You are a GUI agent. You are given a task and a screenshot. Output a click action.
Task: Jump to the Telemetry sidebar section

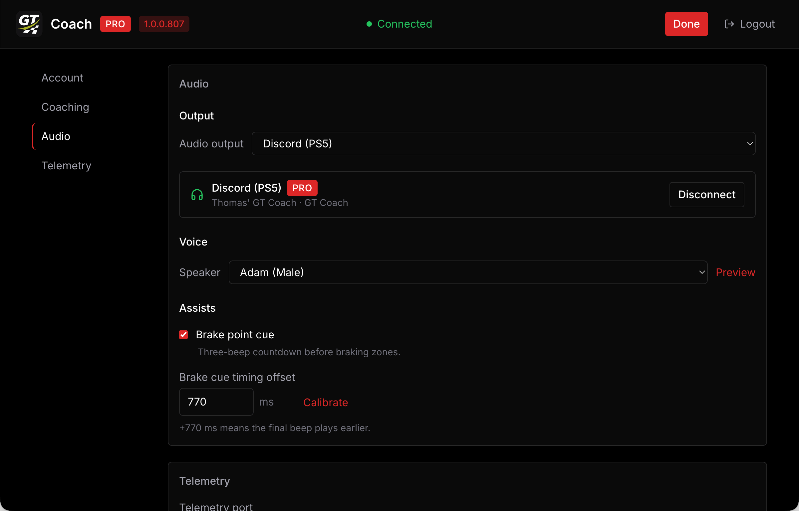pyautogui.click(x=66, y=165)
